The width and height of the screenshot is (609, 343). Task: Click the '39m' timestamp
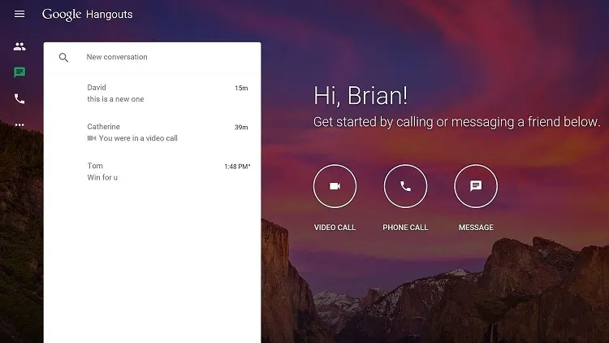point(241,127)
